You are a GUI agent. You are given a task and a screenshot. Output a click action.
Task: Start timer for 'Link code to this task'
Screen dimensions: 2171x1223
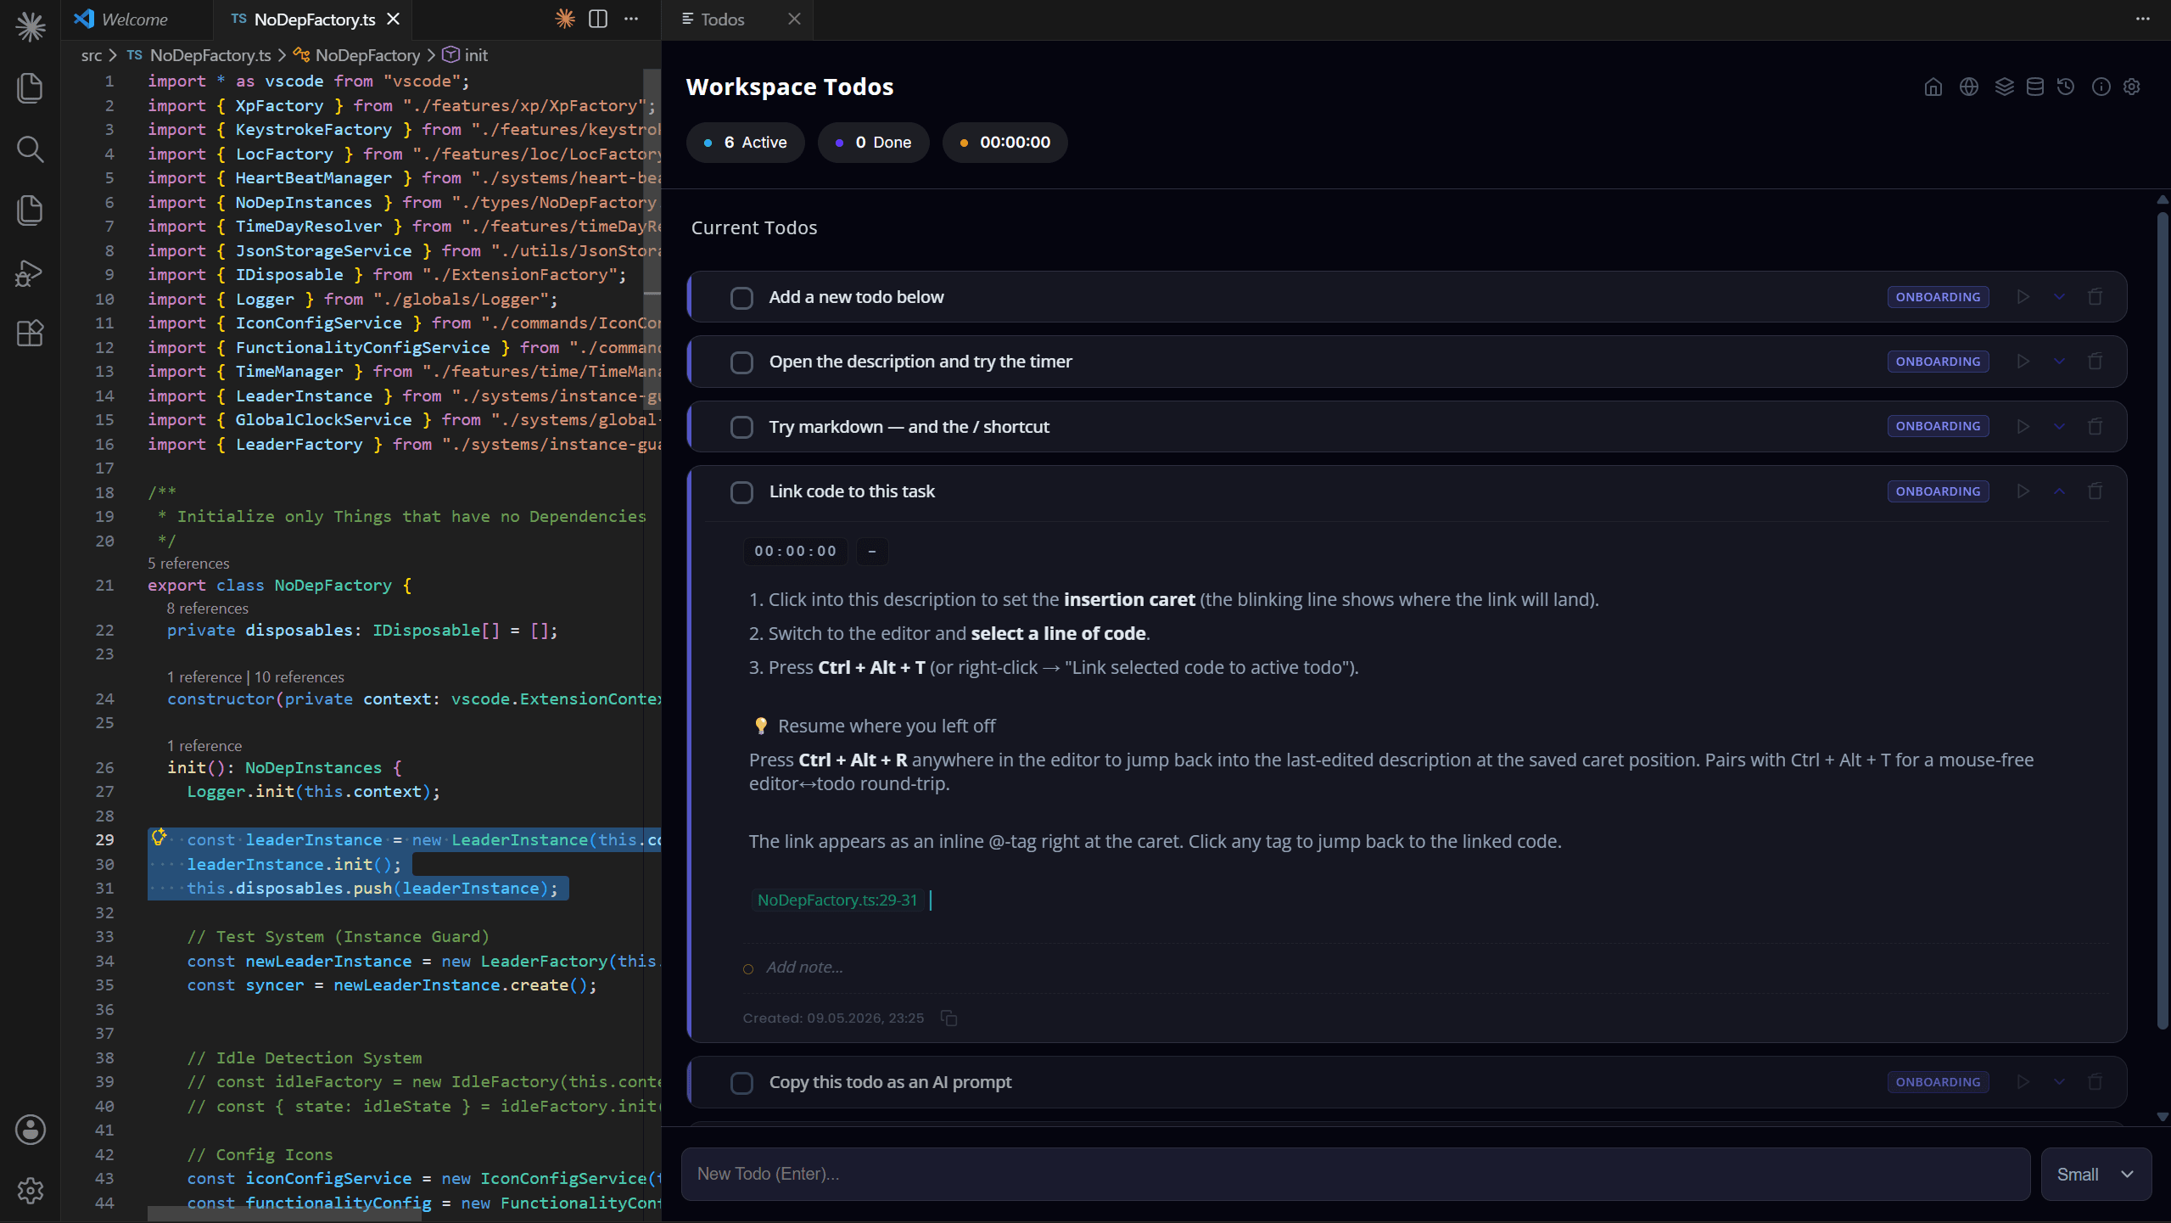2023,491
